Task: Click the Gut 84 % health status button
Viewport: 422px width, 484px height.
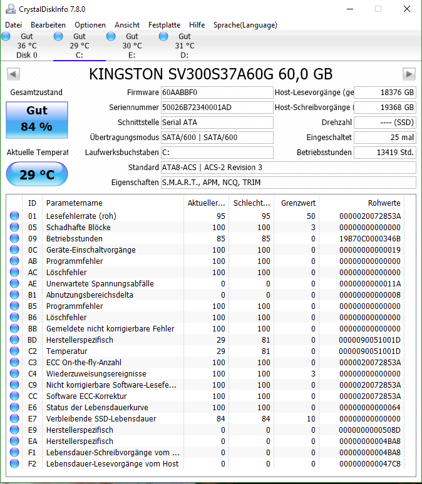Action: pos(37,120)
